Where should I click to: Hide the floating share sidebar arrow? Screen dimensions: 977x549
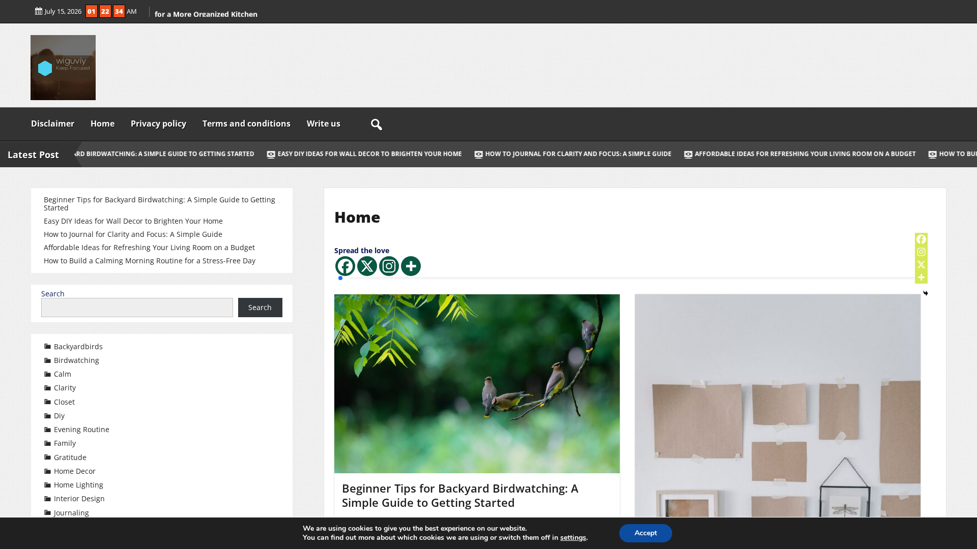click(926, 293)
